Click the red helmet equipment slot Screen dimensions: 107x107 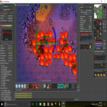[x=98, y=22]
